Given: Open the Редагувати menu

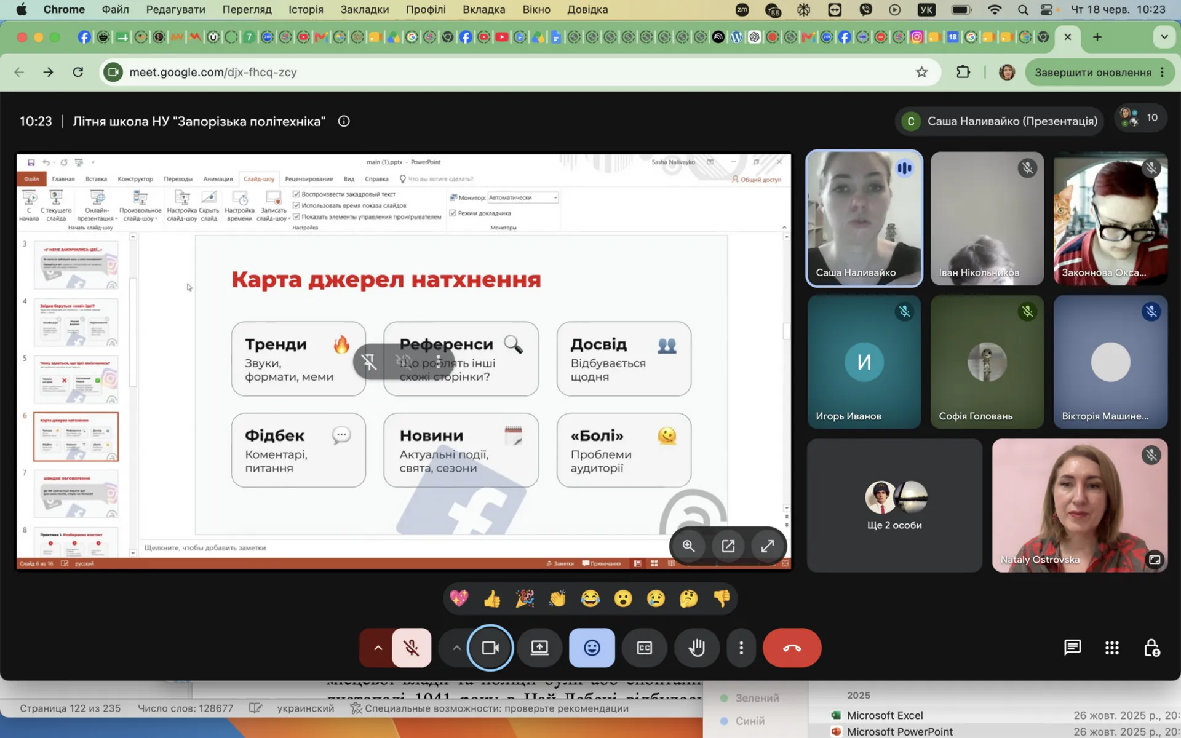Looking at the screenshot, I should 175,9.
